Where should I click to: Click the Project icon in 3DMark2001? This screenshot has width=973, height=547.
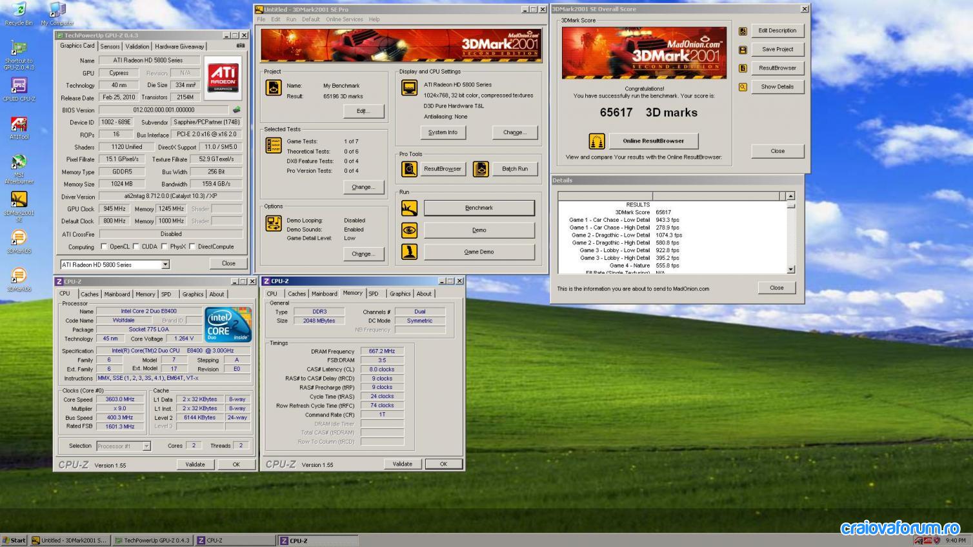(274, 87)
